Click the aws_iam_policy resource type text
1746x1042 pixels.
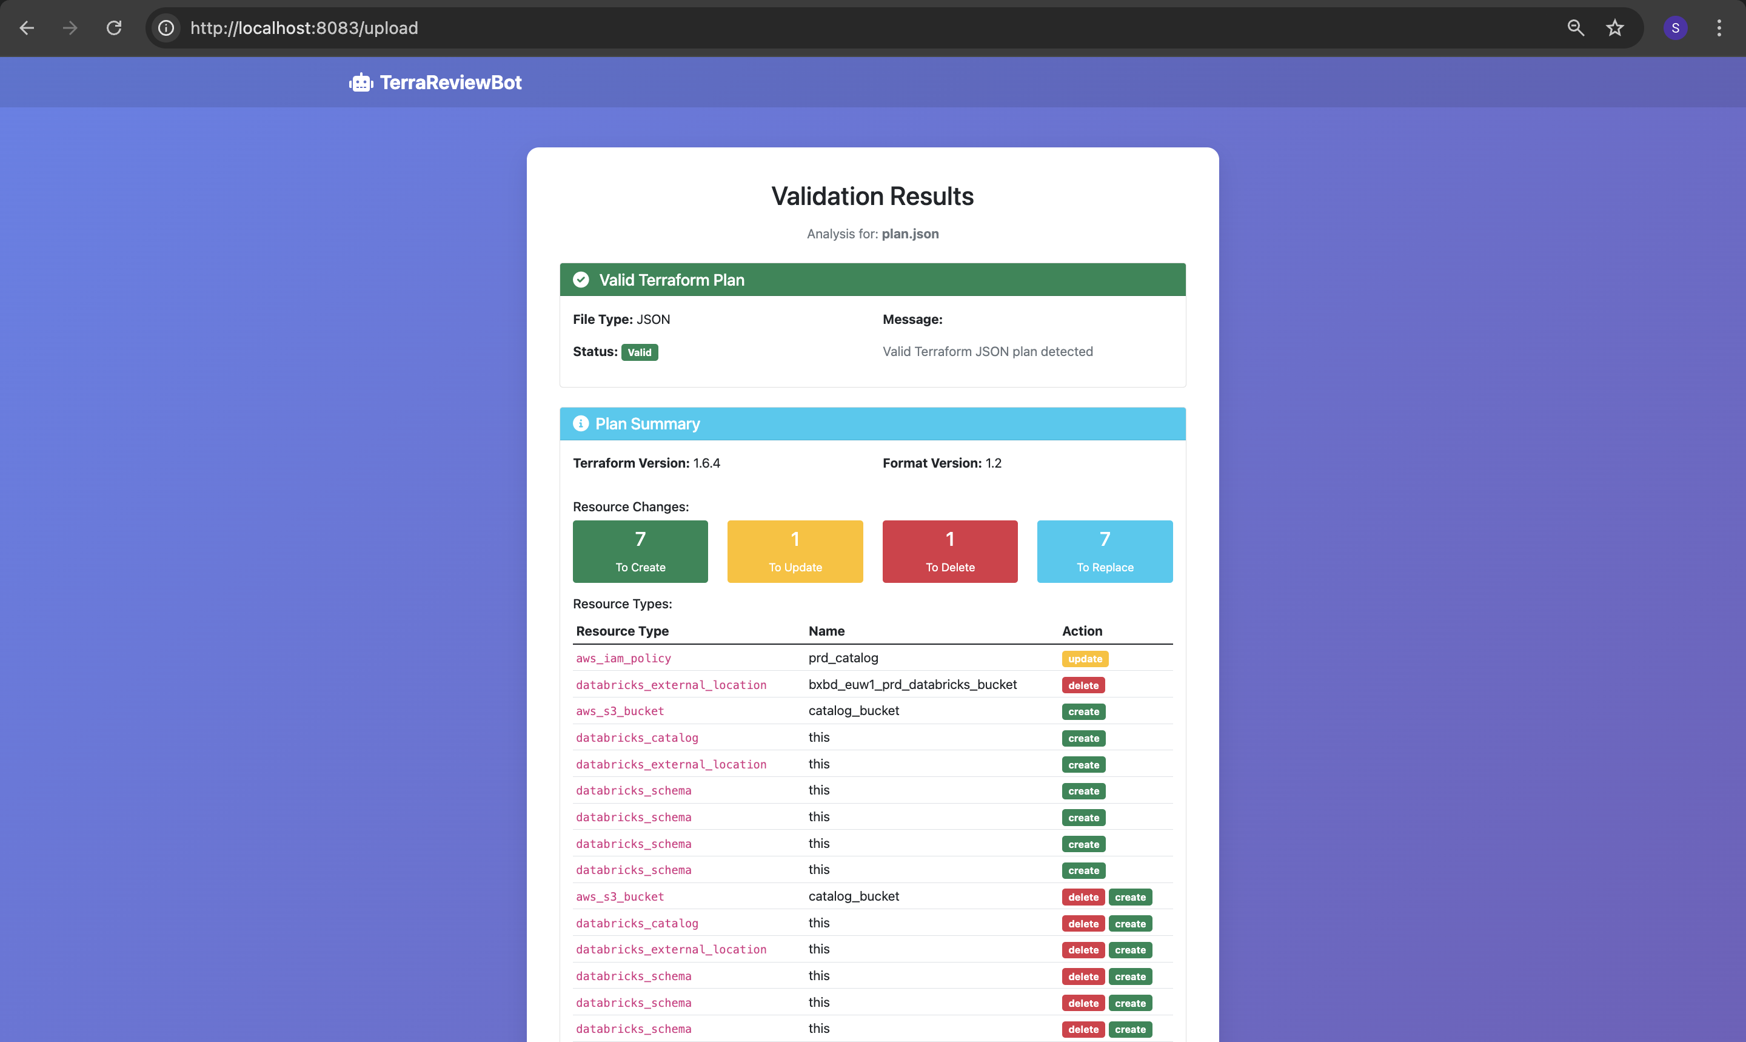[x=623, y=659]
